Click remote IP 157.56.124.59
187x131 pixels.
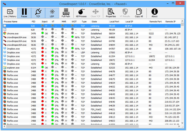pyautogui.click(x=172, y=68)
